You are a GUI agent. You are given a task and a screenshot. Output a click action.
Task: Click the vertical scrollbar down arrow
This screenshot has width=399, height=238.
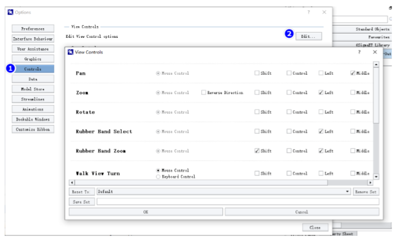[376, 177]
